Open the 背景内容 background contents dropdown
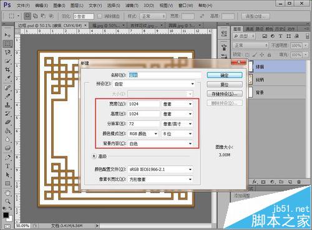Image resolution: width=312 pixels, height=230 pixels. [160, 144]
